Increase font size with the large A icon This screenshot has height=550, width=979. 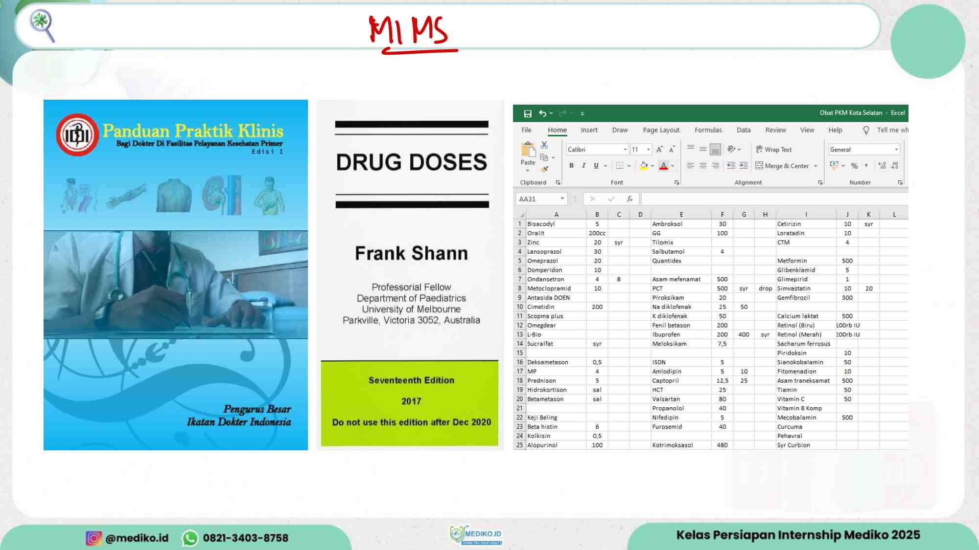click(659, 150)
